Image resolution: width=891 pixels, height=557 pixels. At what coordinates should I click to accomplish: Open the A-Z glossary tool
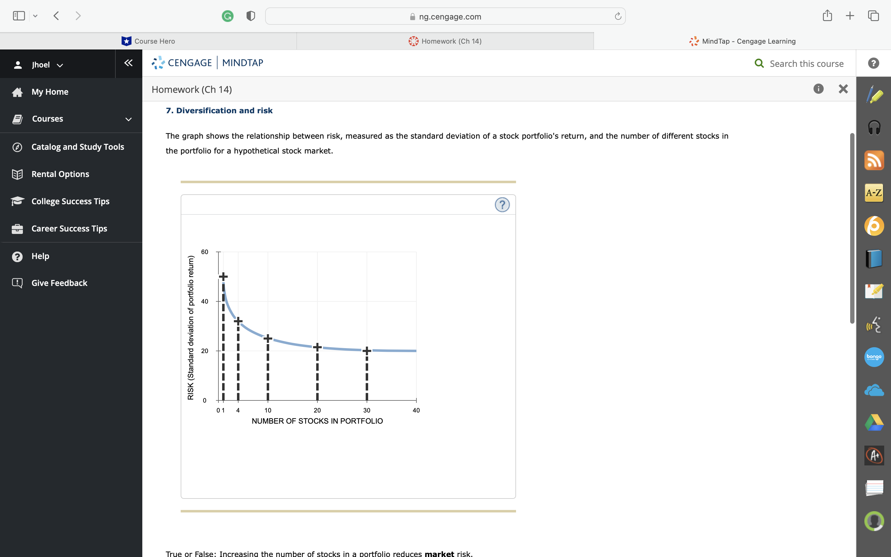(x=874, y=193)
